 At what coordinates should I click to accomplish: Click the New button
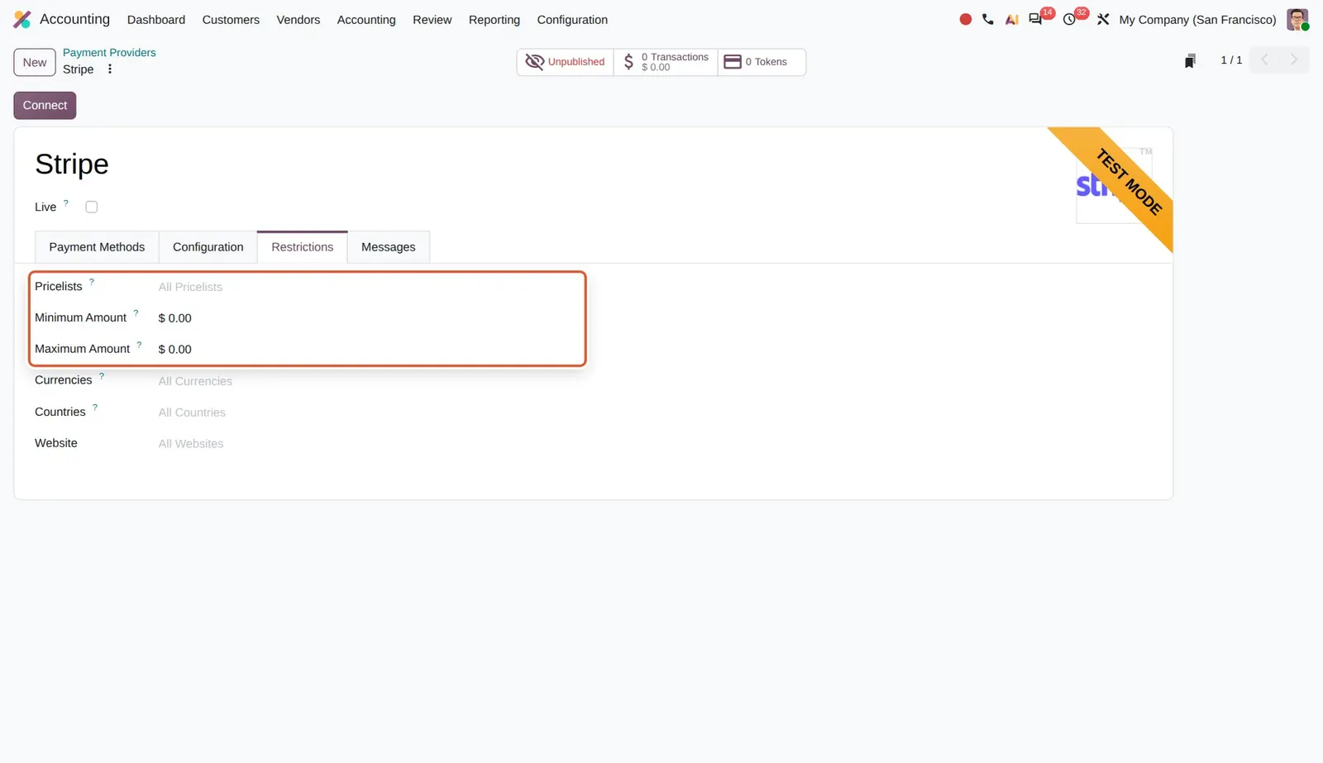point(35,62)
